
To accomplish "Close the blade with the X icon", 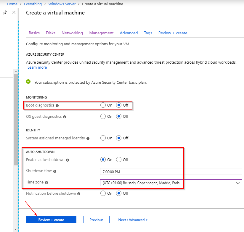I will point(14,12).
